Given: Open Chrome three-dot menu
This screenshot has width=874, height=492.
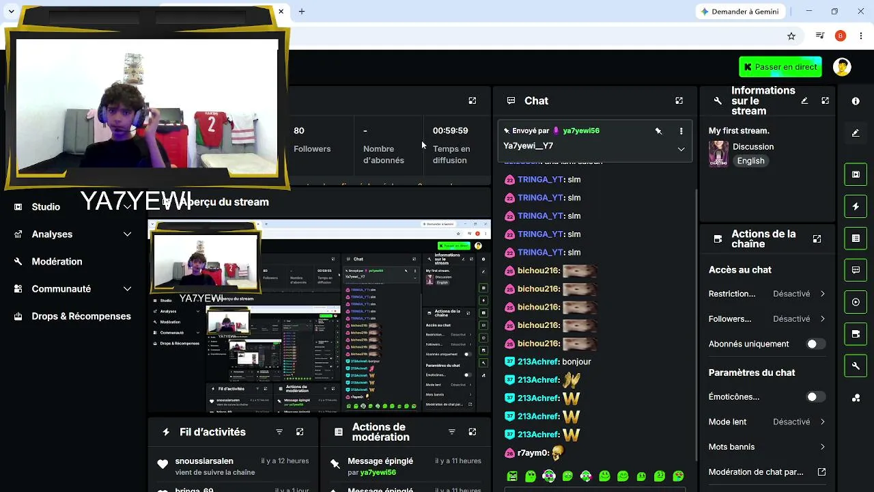Looking at the screenshot, I should [x=860, y=36].
